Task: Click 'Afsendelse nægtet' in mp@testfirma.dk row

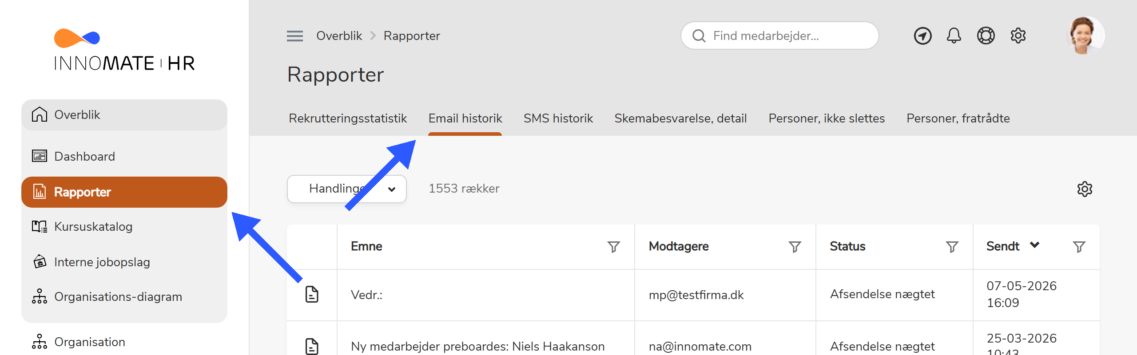Action: tap(882, 294)
